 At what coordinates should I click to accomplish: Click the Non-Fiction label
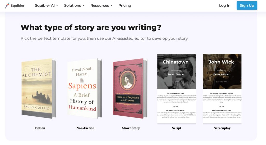point(85,128)
